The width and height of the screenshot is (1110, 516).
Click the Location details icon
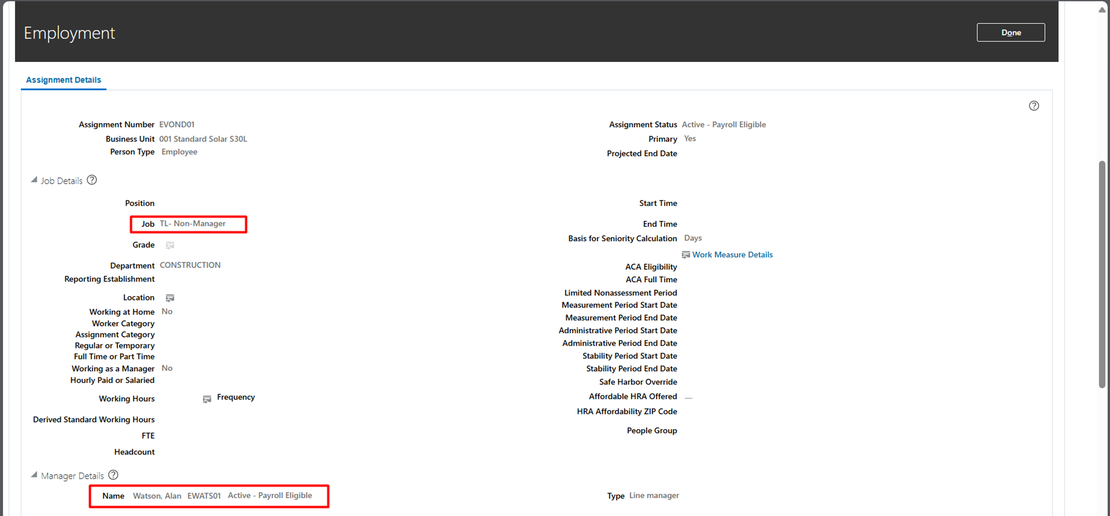pyautogui.click(x=170, y=298)
